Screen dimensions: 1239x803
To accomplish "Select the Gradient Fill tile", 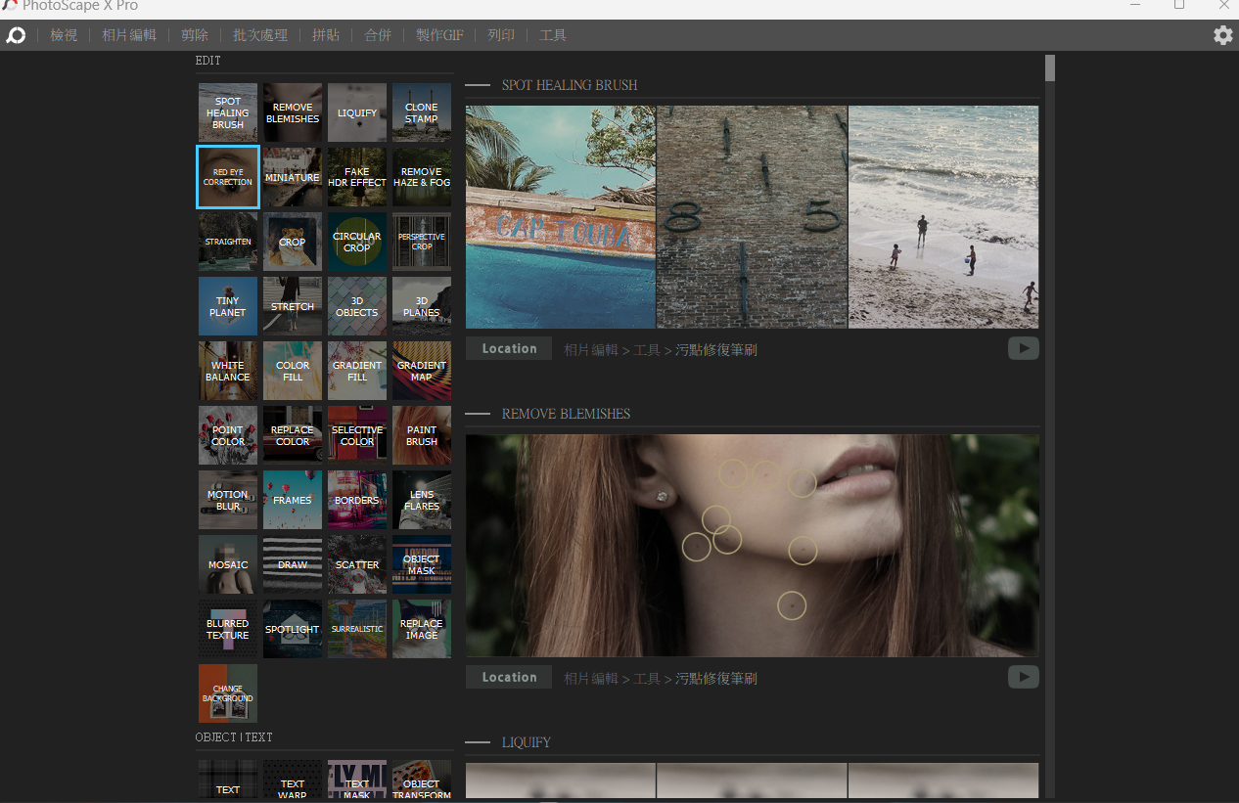I will 357,371.
